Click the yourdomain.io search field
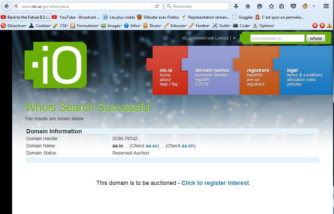The width and height of the screenshot is (334, 214). coord(277,38)
